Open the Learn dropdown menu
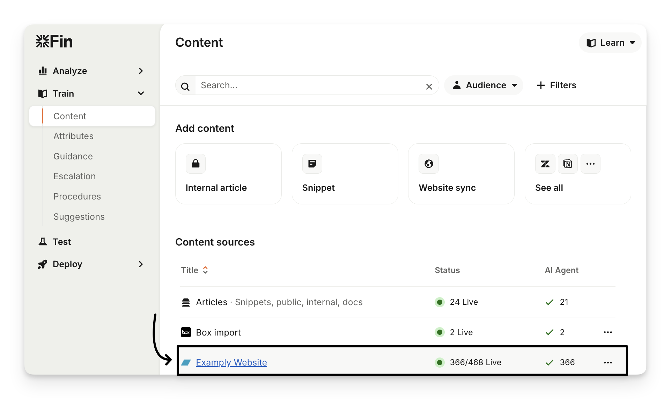 pos(610,43)
